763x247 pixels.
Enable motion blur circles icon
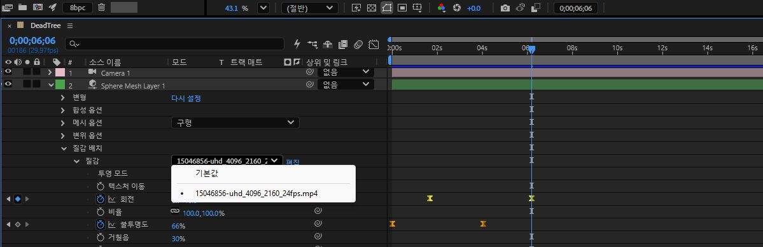[x=358, y=45]
